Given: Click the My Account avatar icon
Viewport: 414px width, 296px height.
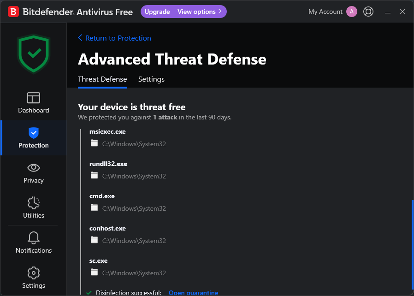Looking at the screenshot, I should (x=352, y=12).
